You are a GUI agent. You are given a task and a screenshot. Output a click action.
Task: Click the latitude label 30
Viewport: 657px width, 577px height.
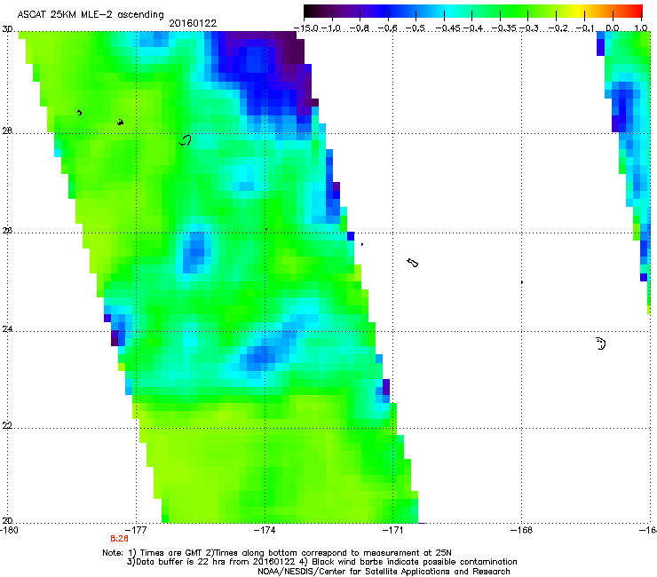(x=7, y=29)
